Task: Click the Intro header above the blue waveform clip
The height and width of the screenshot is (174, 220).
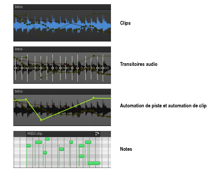Action: coord(62,7)
